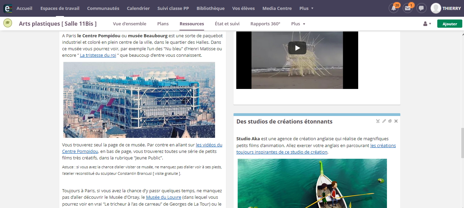Open the notifications bell icon

(x=393, y=8)
